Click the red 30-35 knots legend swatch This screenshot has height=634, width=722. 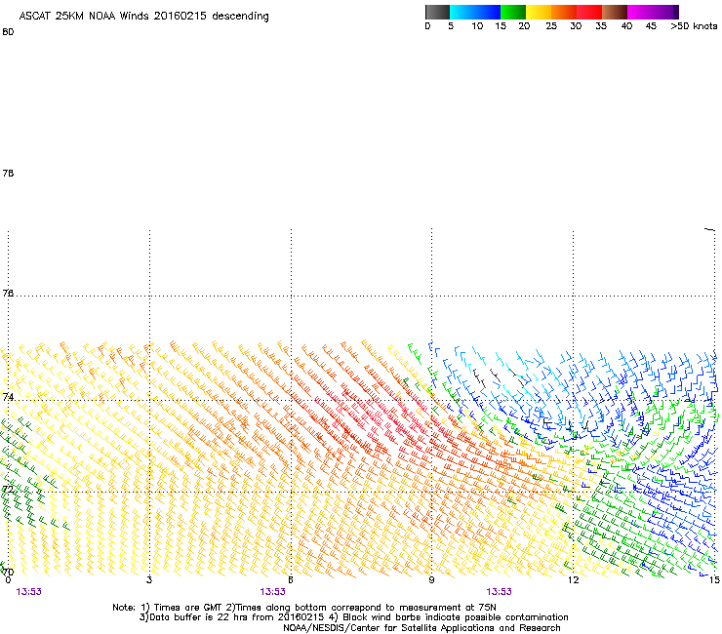[590, 12]
